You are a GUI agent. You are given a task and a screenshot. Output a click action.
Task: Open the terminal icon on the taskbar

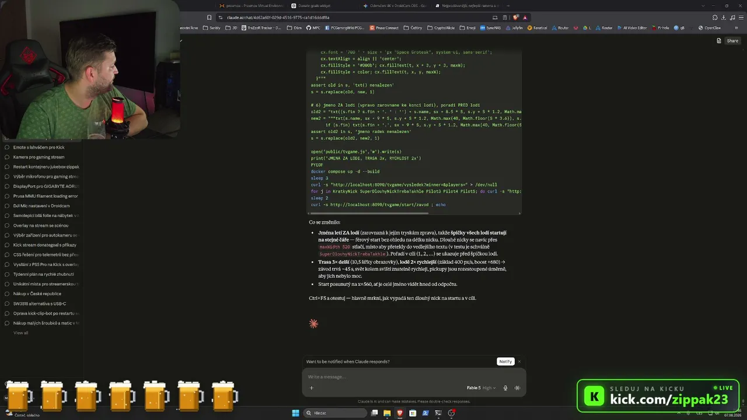click(x=438, y=413)
